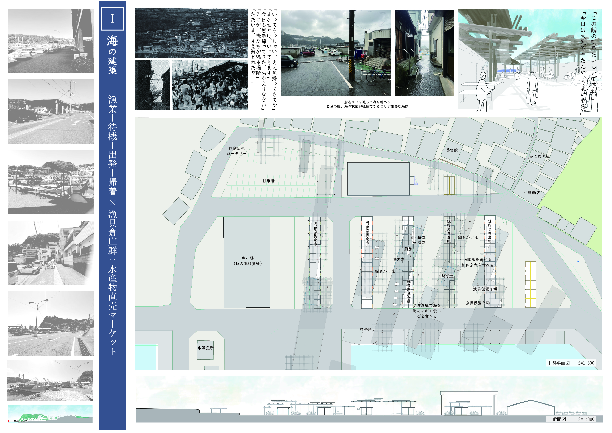Open the top-left grayscale harbor photo

(51, 41)
